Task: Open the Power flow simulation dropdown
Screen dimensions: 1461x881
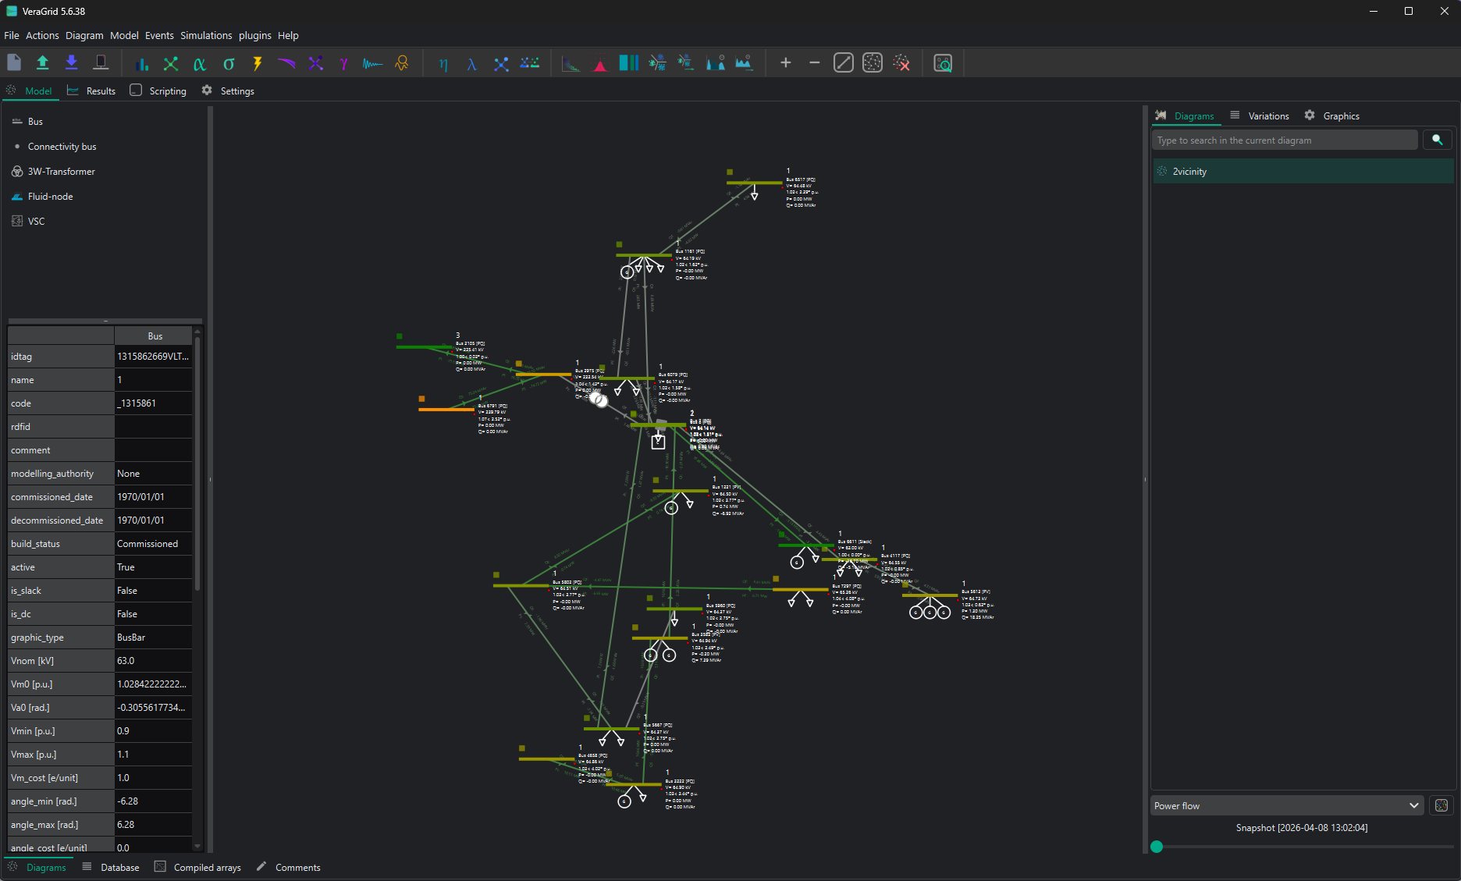Action: (1285, 805)
